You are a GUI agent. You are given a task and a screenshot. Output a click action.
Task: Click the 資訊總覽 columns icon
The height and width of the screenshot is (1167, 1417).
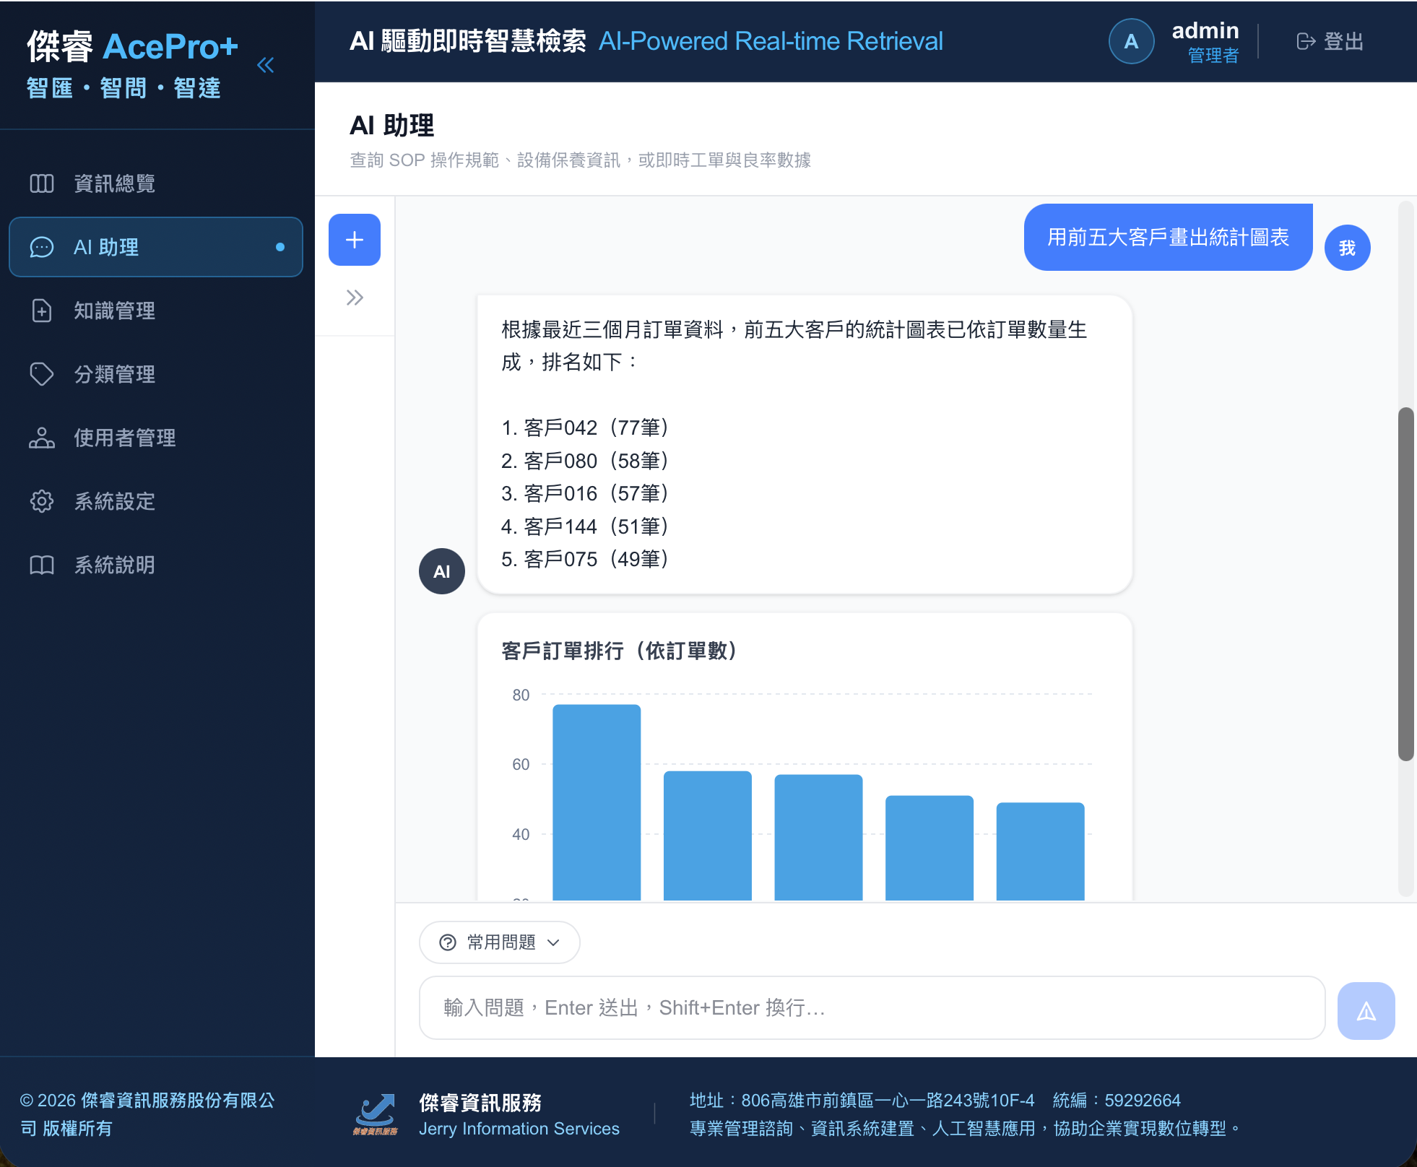(42, 183)
